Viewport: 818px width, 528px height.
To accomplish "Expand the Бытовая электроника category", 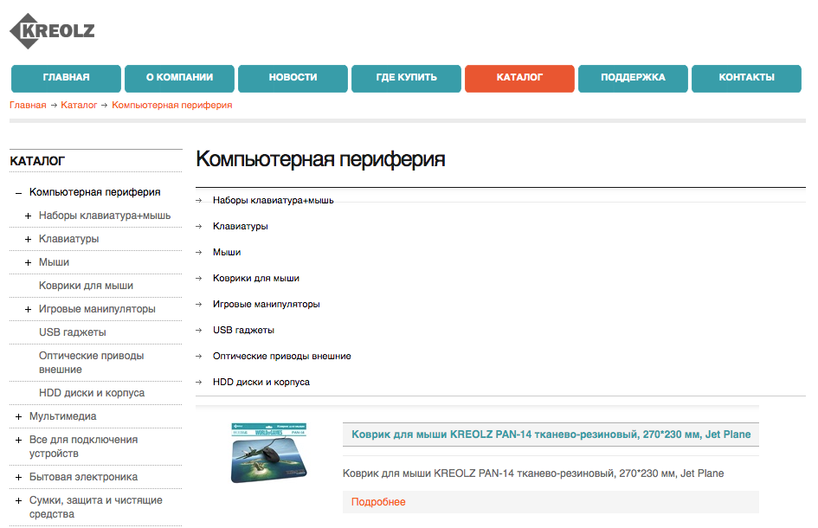I will pyautogui.click(x=19, y=478).
